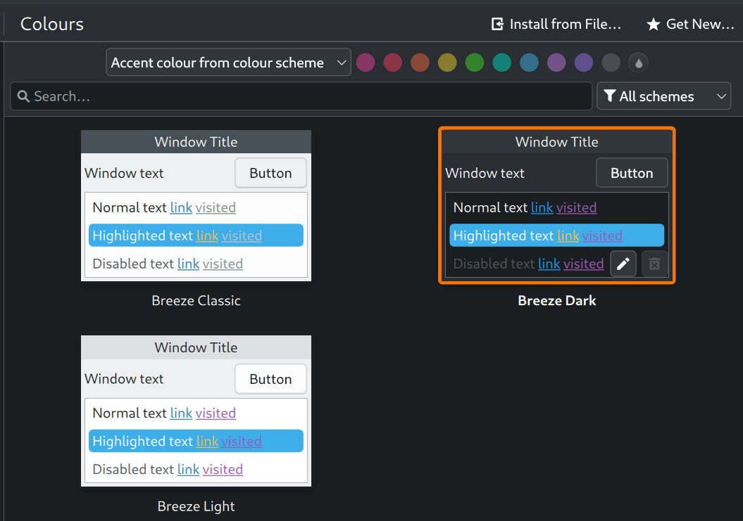Pick custom accent colour droplet icon
The width and height of the screenshot is (743, 521).
(x=638, y=63)
